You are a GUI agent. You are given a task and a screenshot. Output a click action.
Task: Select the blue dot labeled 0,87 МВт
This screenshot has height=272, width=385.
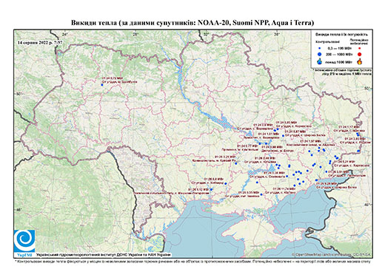click(x=283, y=135)
